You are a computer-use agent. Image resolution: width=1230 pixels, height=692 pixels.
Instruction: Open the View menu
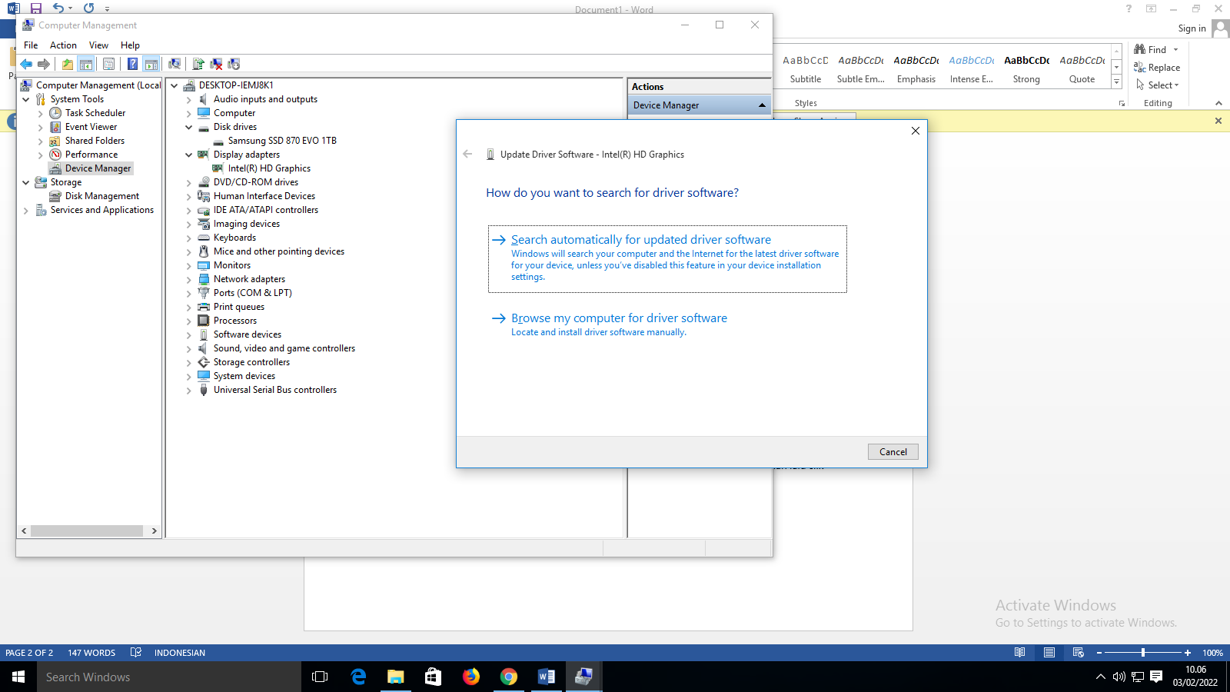click(98, 45)
